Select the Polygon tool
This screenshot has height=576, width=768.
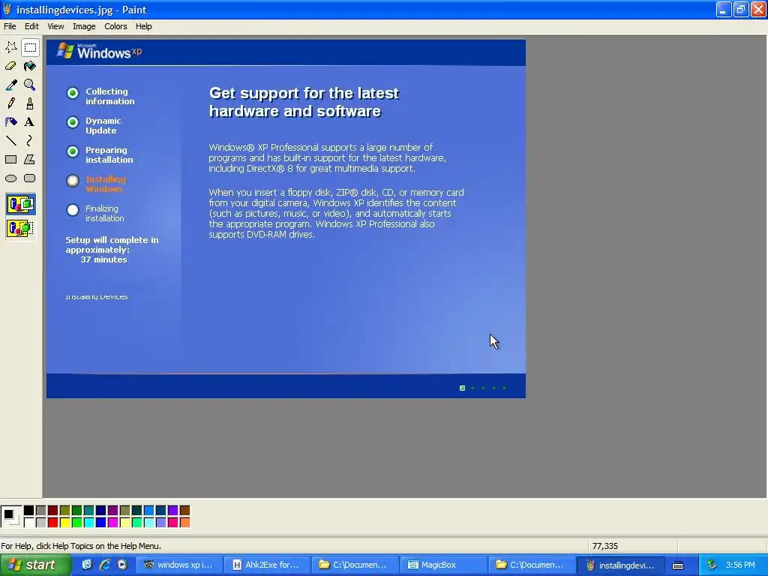pyautogui.click(x=30, y=160)
